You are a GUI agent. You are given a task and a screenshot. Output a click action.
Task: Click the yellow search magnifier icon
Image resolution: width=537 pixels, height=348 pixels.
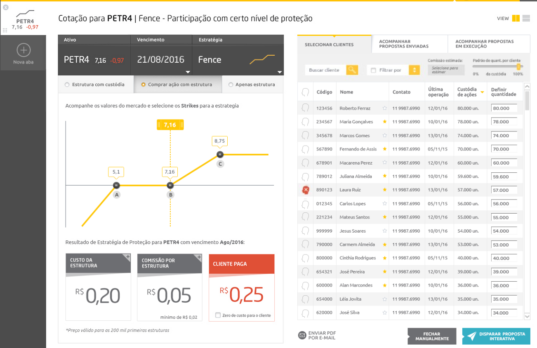(352, 70)
